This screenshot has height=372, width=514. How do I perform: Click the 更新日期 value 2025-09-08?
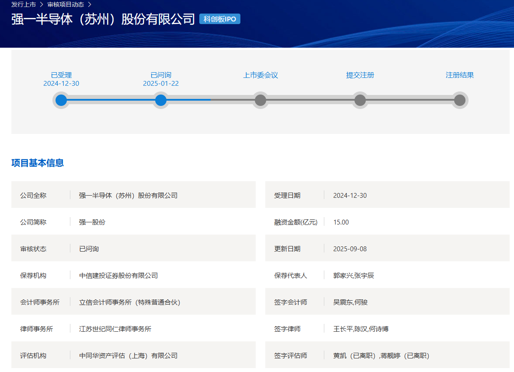pyautogui.click(x=350, y=249)
